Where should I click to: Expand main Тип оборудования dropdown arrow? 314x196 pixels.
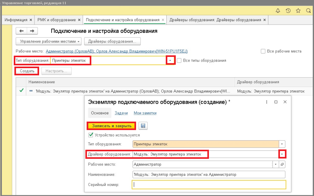click(x=170, y=60)
